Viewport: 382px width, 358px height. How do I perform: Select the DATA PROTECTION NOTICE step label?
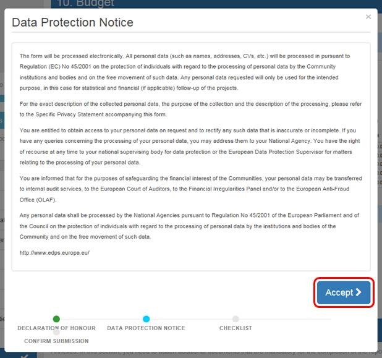(x=146, y=328)
